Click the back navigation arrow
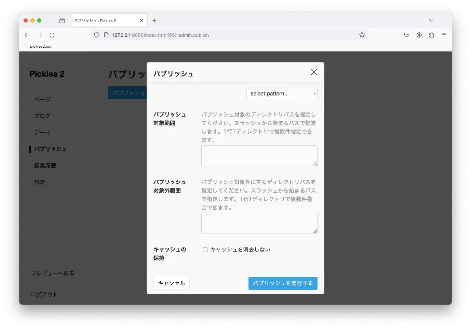This screenshot has width=471, height=330. pyautogui.click(x=27, y=35)
